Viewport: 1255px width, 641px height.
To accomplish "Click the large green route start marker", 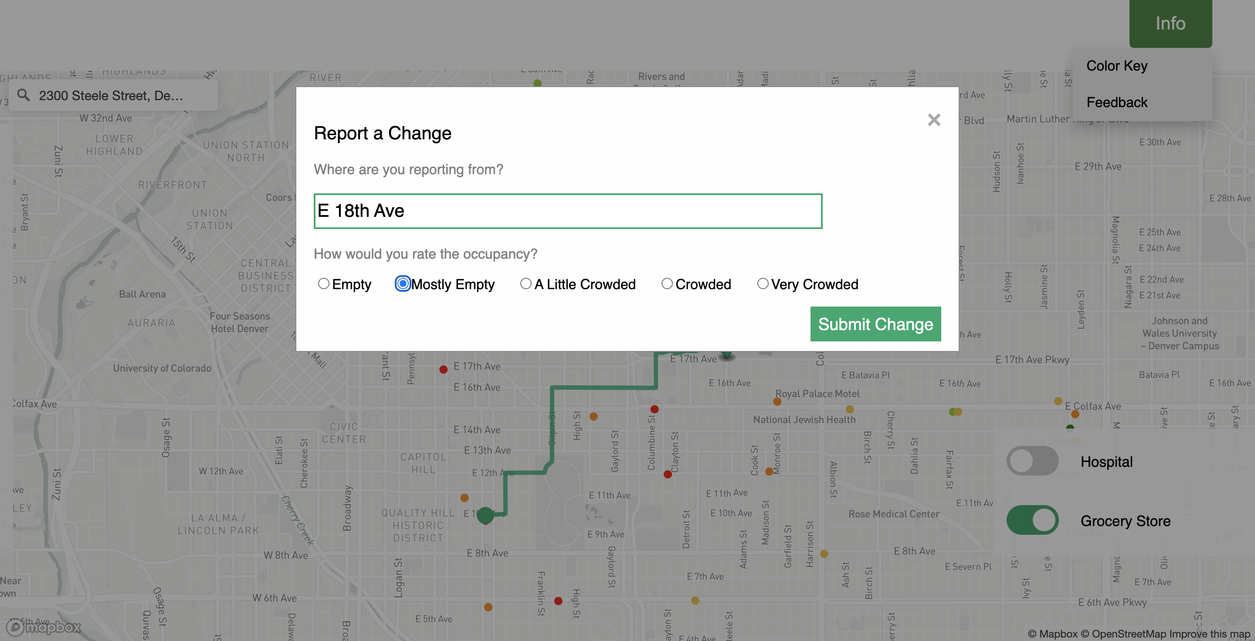I will coord(485,514).
